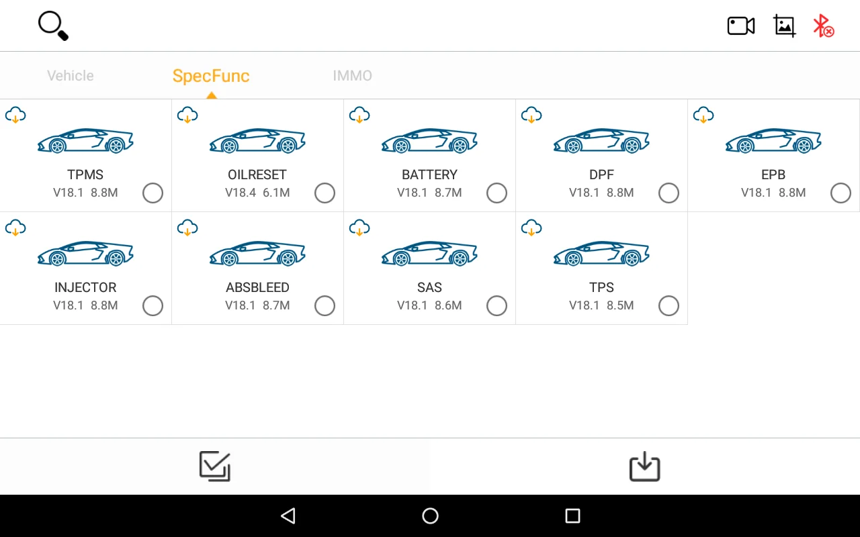
Task: Switch to the IMMO tab
Action: (352, 76)
